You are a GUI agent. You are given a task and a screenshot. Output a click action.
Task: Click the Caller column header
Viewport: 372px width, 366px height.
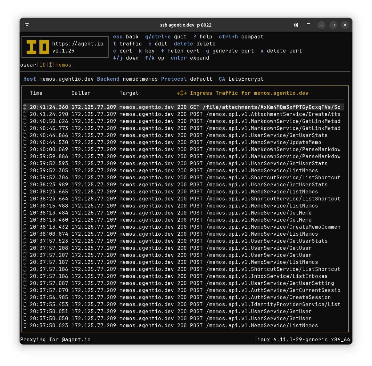[81, 93]
